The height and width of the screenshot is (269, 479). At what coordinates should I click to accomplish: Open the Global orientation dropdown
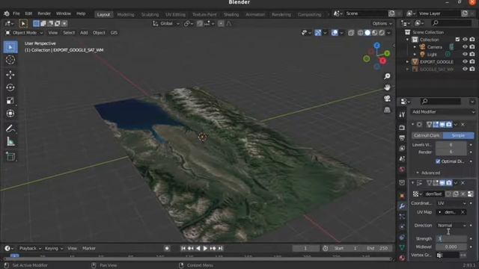[166, 23]
